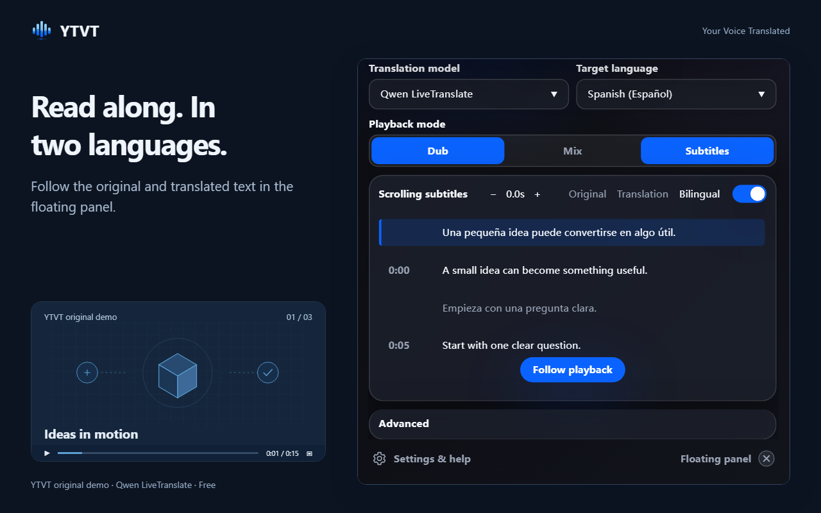Select Translation subtitle display option
Viewport: 821px width, 513px height.
pyautogui.click(x=643, y=194)
